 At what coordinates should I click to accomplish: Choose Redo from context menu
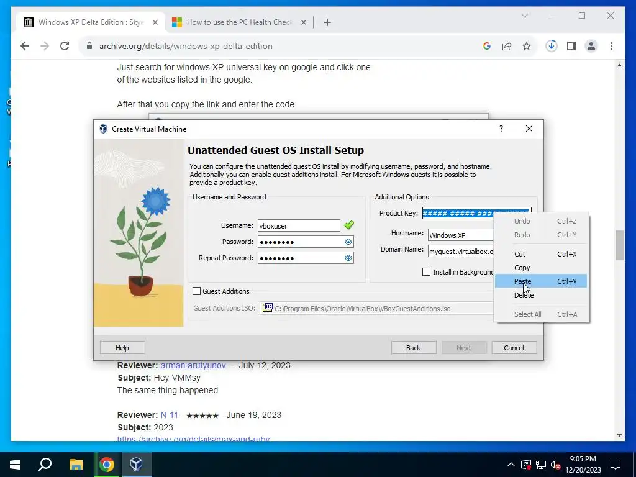tap(541, 235)
